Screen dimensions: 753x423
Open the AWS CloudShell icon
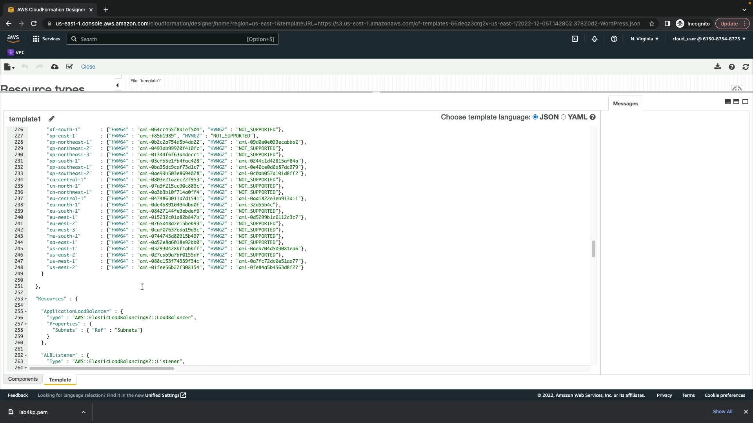[575, 39]
